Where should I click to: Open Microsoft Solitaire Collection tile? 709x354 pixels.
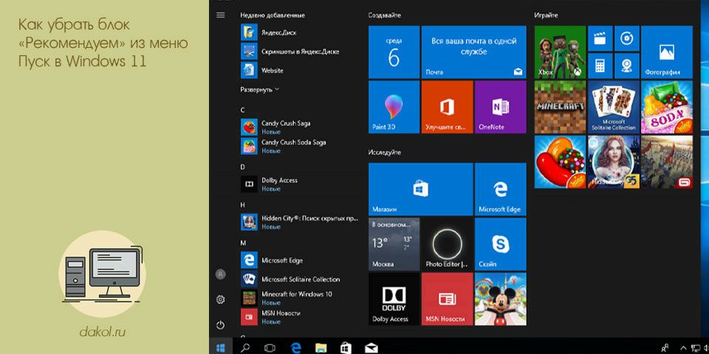614,107
